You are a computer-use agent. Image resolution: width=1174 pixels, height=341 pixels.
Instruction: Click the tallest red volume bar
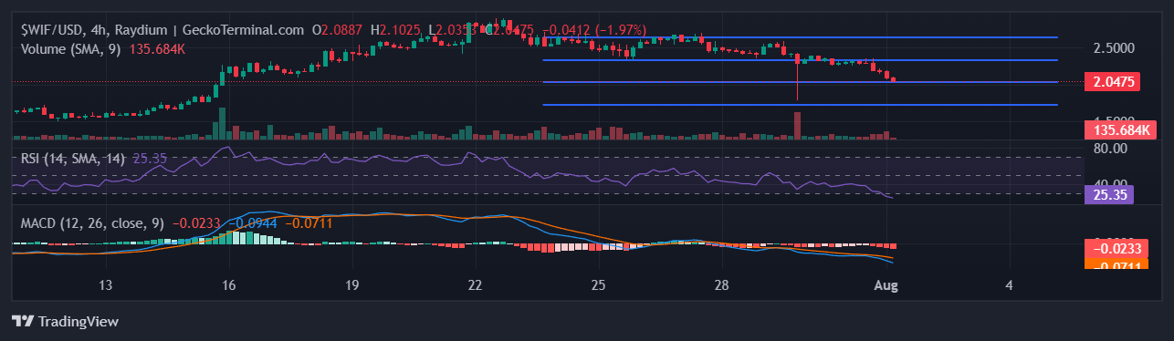(x=798, y=126)
